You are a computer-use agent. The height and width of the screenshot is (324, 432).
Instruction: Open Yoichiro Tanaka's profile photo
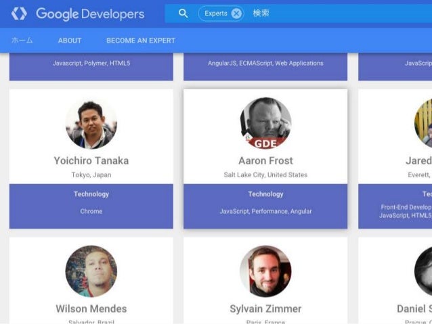coord(91,124)
